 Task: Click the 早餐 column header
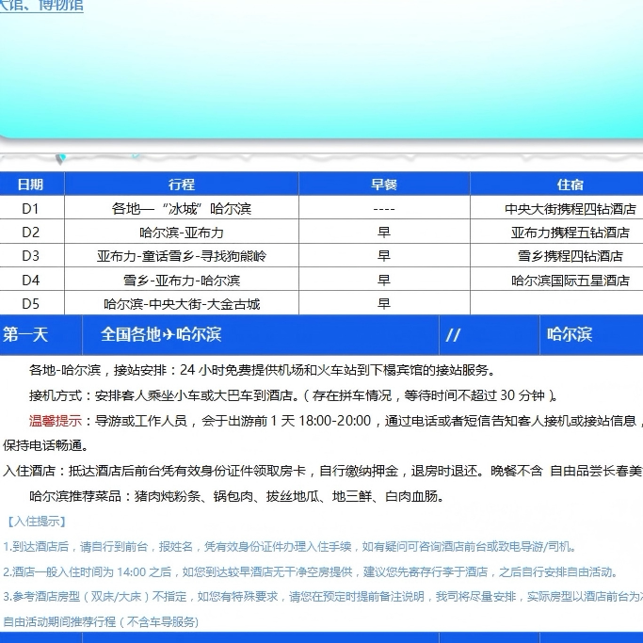[x=384, y=185]
